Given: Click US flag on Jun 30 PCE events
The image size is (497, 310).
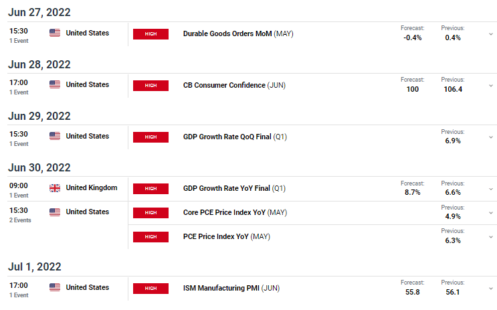Looking at the screenshot, I should click(55, 212).
